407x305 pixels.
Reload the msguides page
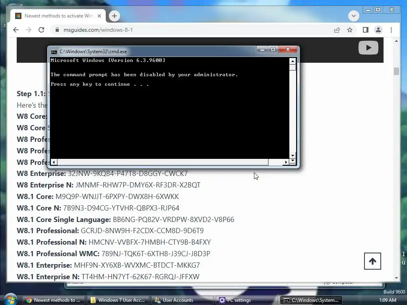point(41,30)
